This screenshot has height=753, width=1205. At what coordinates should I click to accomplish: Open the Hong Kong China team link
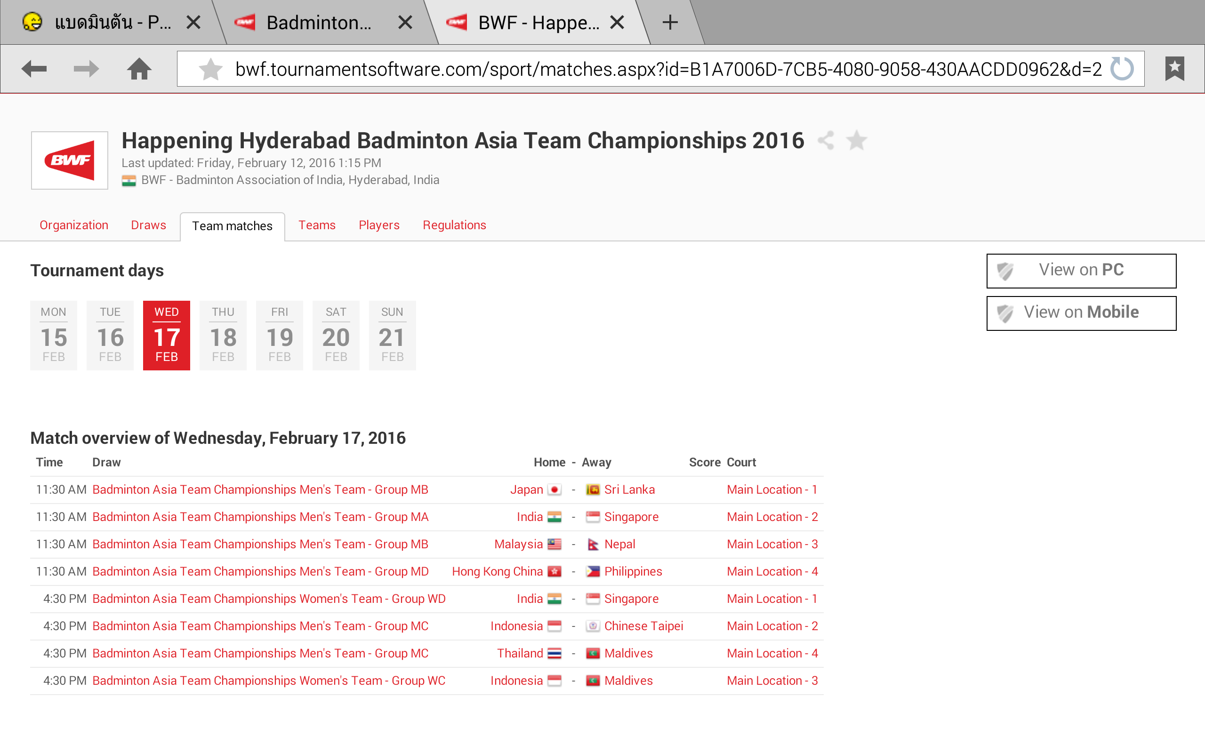pos(497,571)
